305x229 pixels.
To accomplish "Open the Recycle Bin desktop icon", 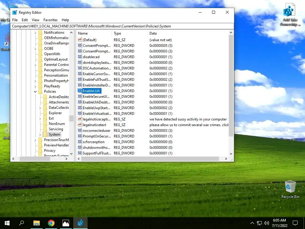I will tap(290, 189).
